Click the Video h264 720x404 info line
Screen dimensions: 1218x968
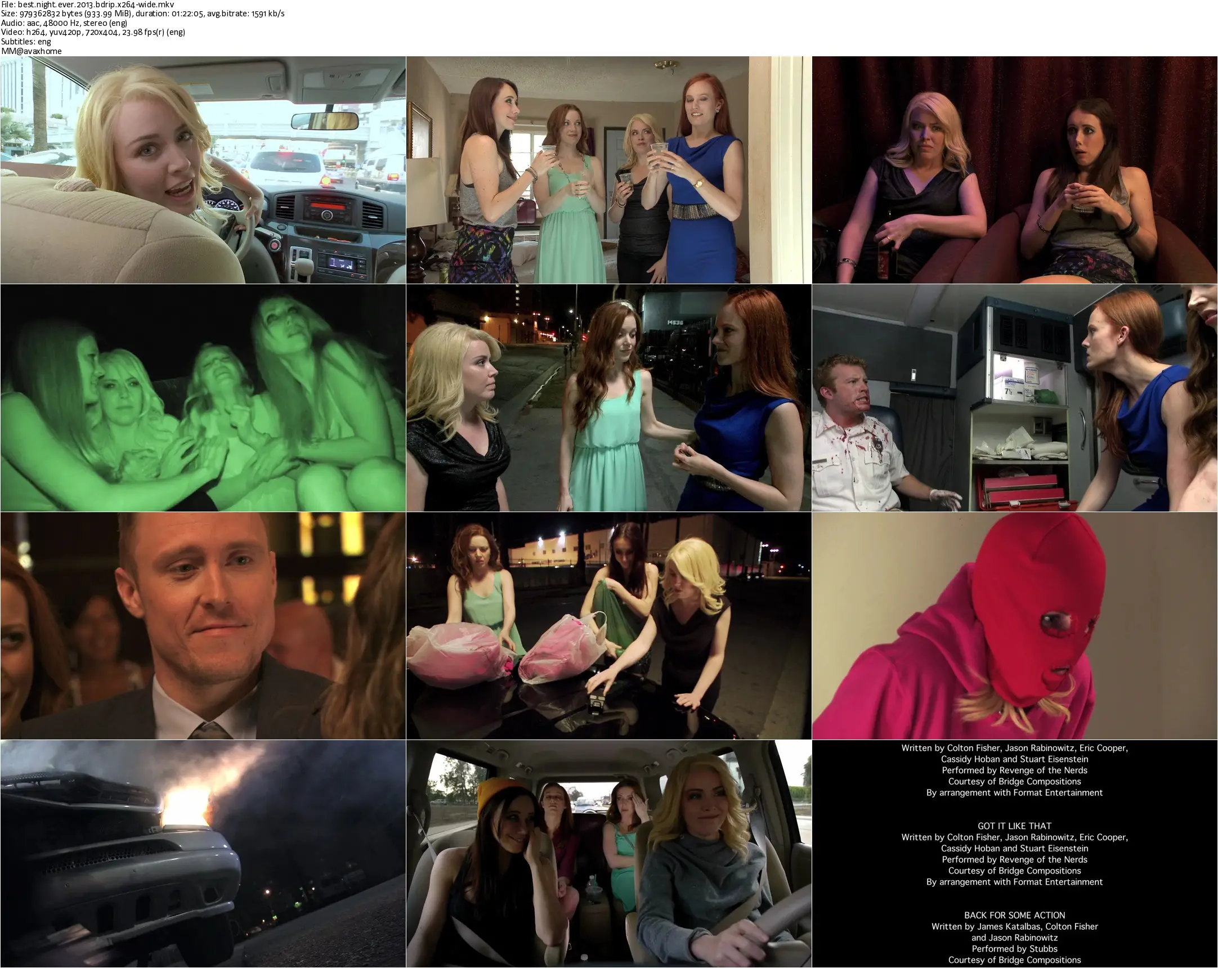[93, 32]
